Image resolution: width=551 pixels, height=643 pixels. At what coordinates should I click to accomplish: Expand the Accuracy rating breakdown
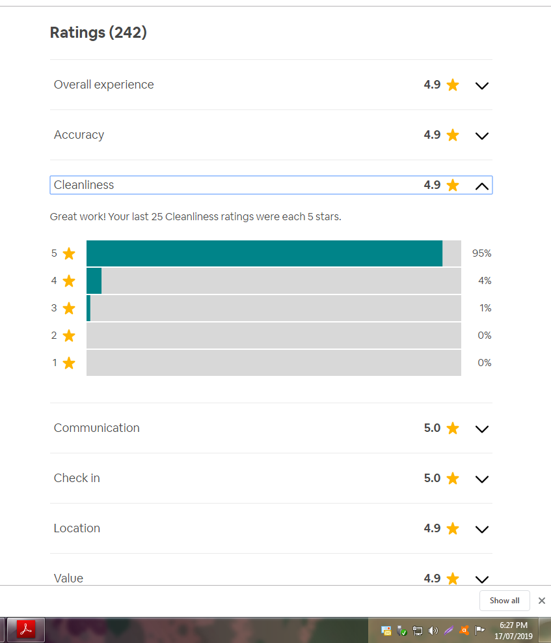[481, 136]
